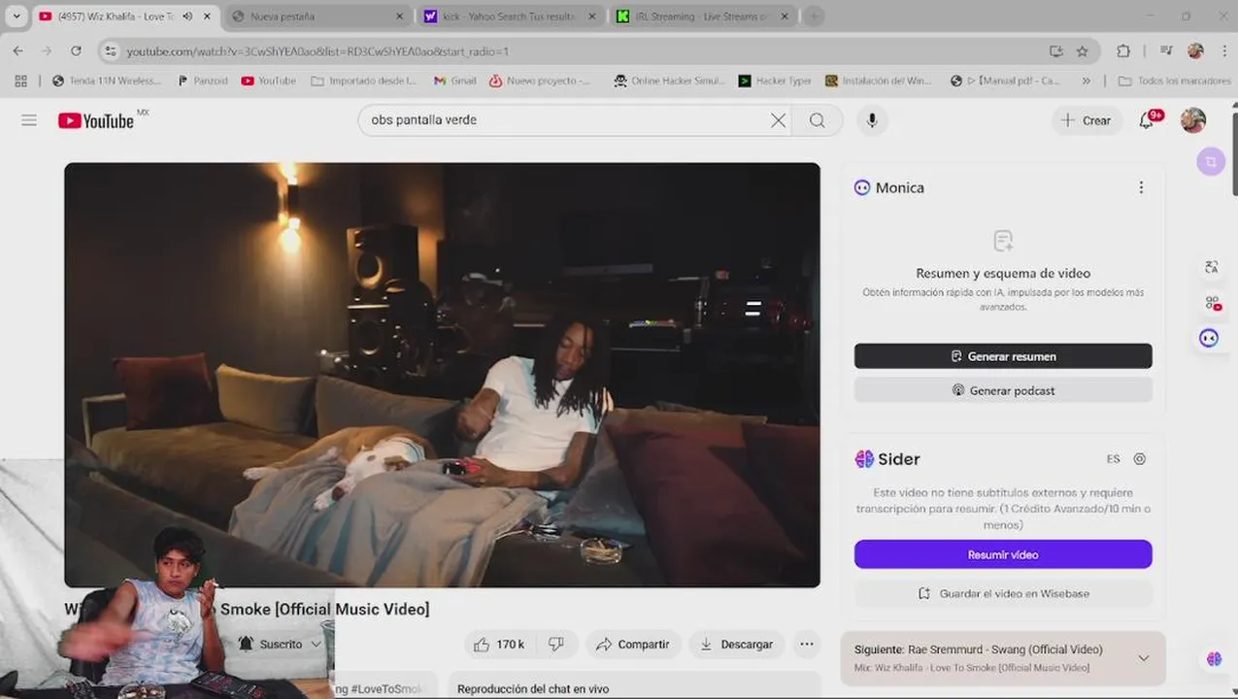Switch to IRL Streaming tab
The width and height of the screenshot is (1238, 699).
[703, 17]
